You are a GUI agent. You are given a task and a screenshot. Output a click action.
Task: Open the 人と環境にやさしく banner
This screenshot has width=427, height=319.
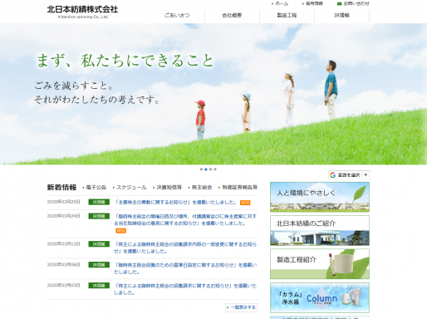320,197
